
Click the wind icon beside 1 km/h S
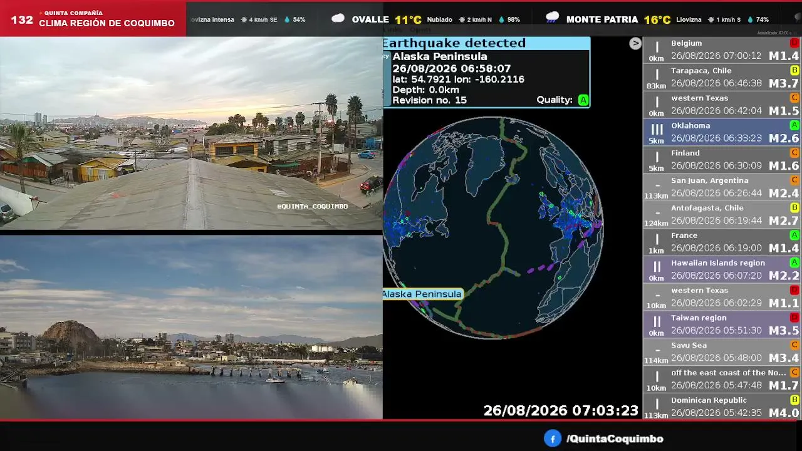[x=711, y=19]
